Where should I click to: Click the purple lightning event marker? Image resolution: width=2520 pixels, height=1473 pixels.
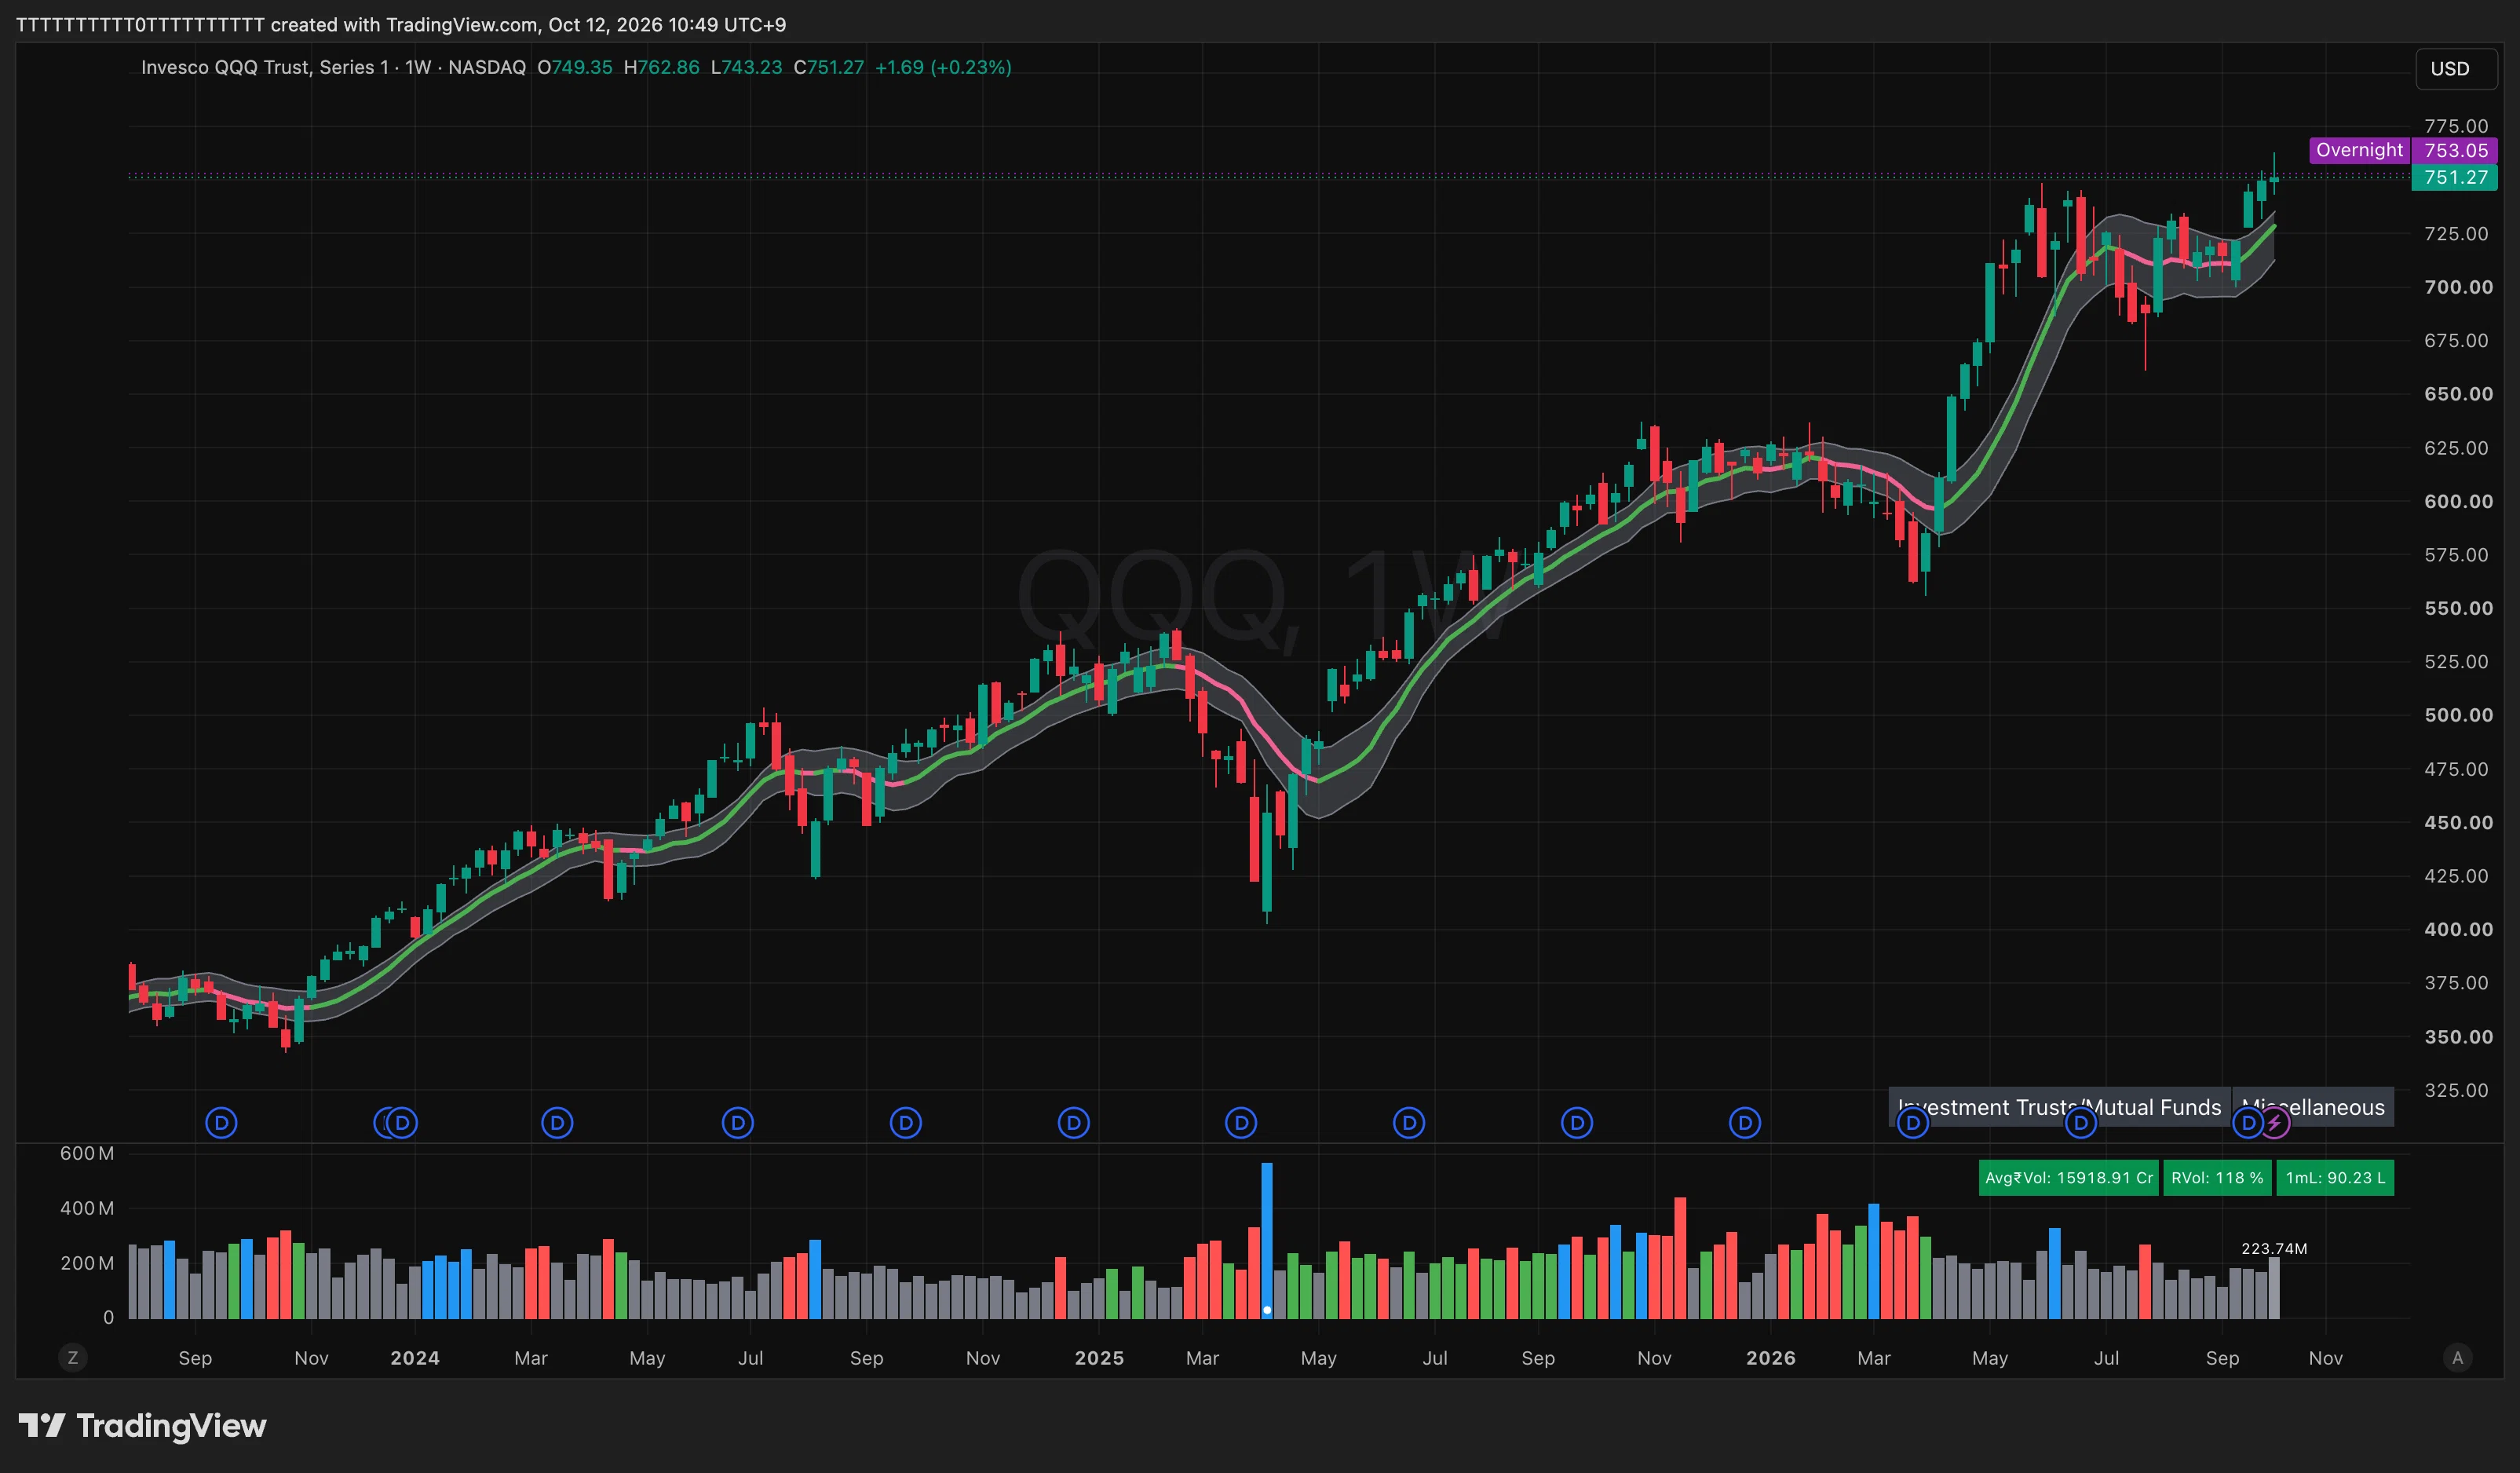pos(2274,1123)
